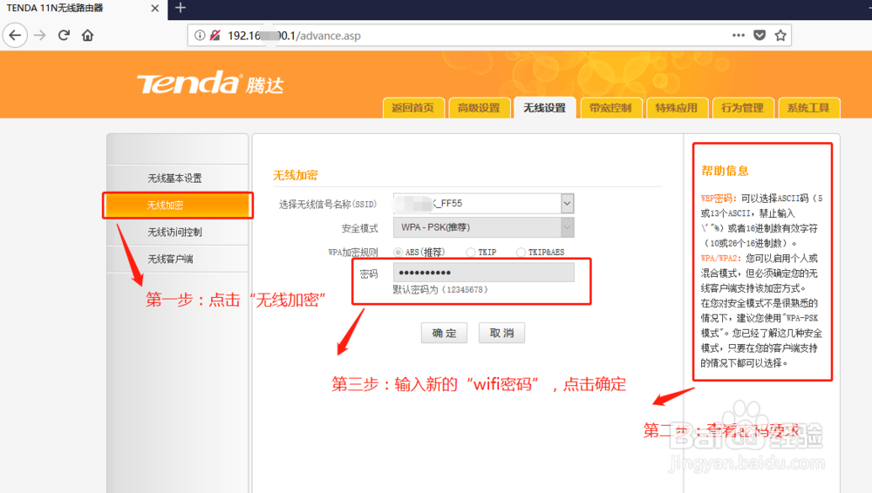The width and height of the screenshot is (872, 493).
Task: Select TKIP&AES encryption radio
Action: pyautogui.click(x=521, y=253)
